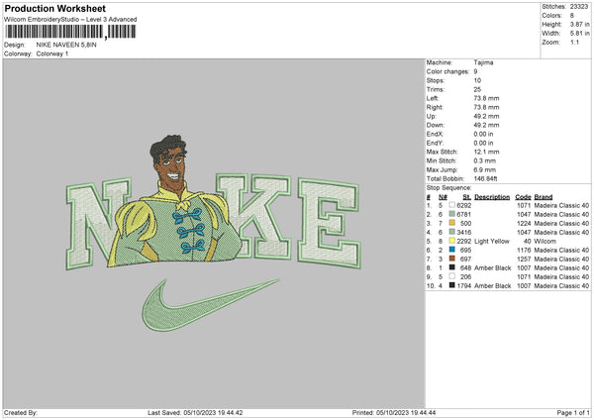
Task: Click 'Wilcom EmbroideryStudio – Level 3 Advanced' text
Action: point(70,20)
